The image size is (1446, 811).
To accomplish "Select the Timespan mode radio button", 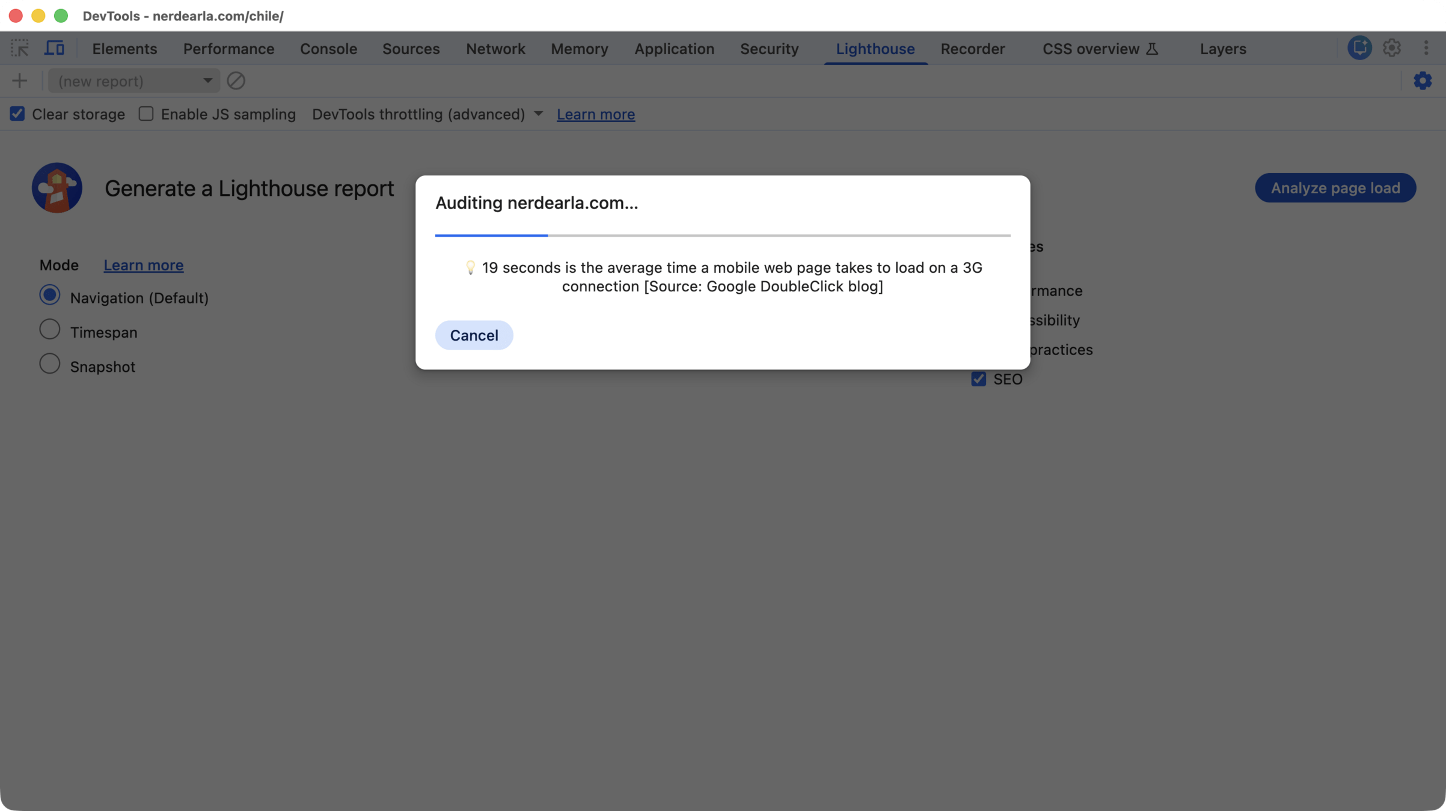I will tap(50, 330).
